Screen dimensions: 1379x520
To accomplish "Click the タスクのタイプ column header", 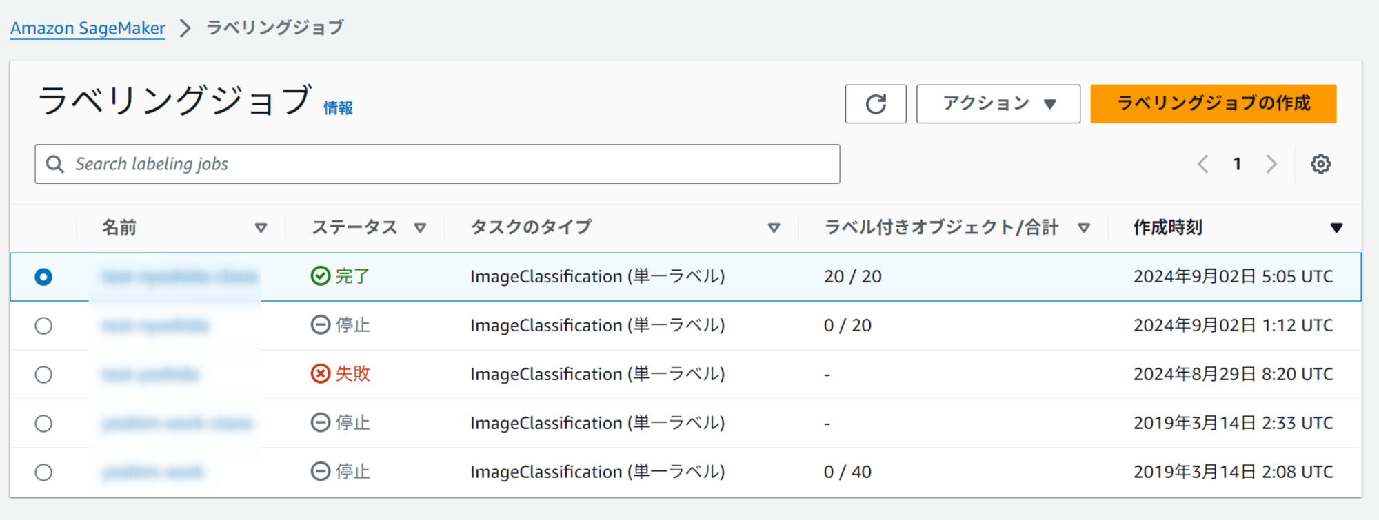I will (531, 227).
